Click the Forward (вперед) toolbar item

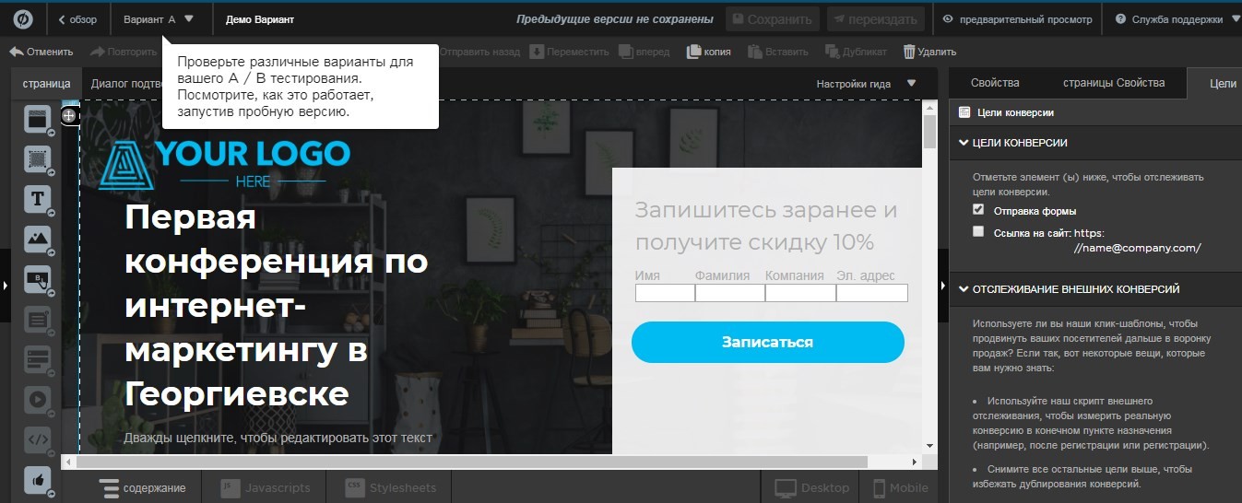tap(645, 52)
